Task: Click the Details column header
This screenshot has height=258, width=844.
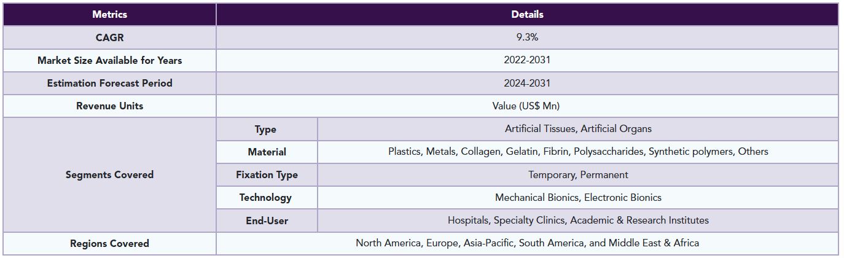Action: click(x=527, y=14)
